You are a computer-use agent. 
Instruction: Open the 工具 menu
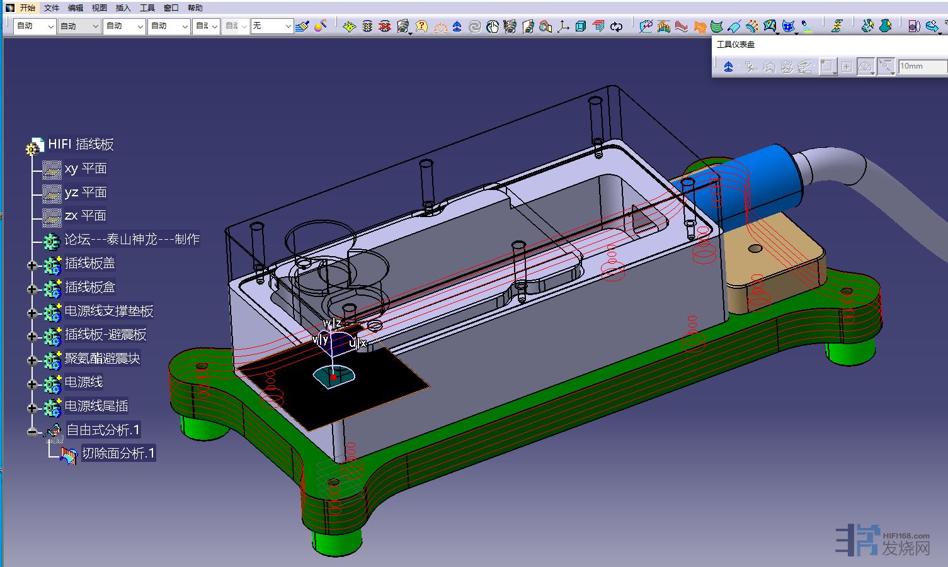point(147,8)
